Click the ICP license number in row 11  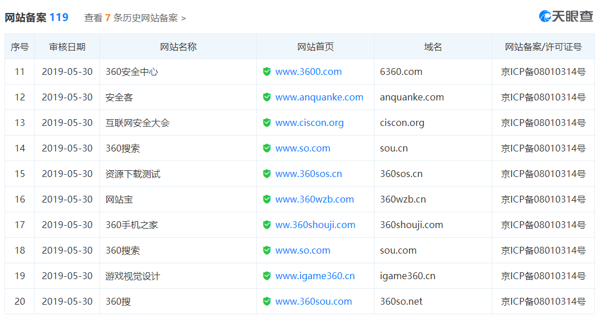point(543,71)
